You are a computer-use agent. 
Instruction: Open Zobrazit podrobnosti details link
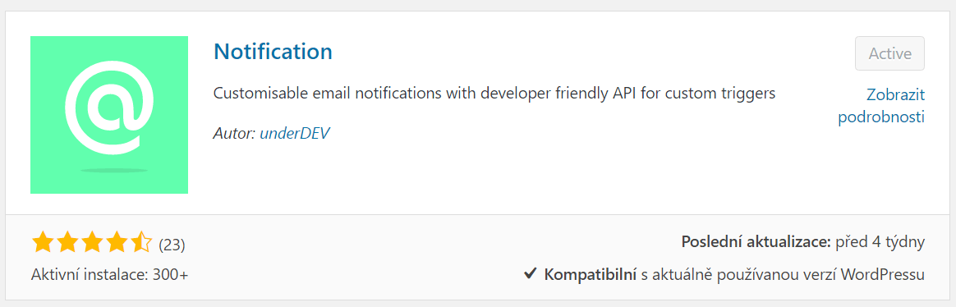pyautogui.click(x=881, y=106)
